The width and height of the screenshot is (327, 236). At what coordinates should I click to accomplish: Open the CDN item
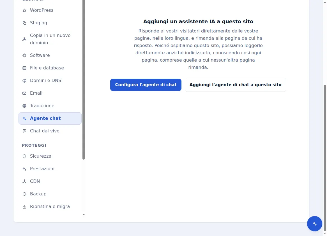50,181
